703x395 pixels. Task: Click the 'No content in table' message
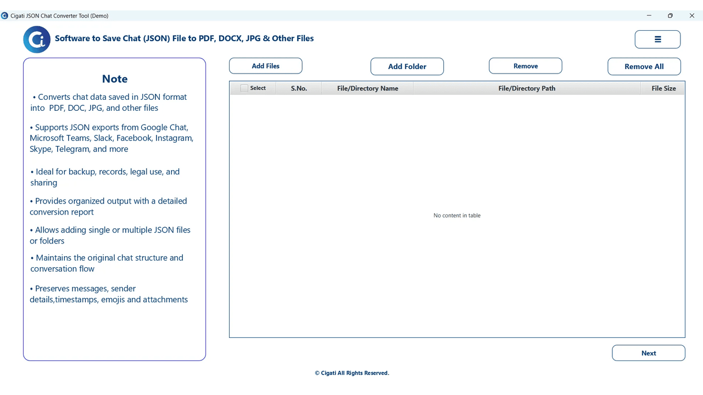click(457, 216)
